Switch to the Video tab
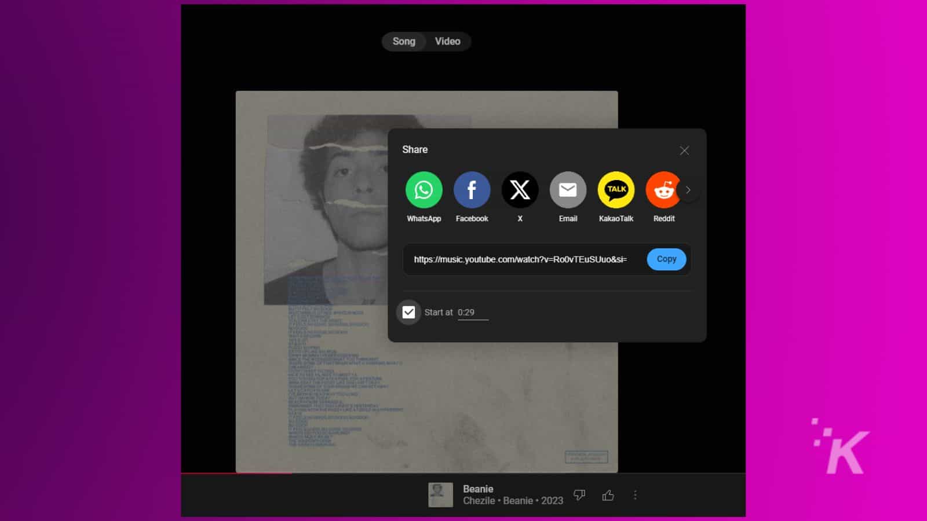The width and height of the screenshot is (927, 521). (x=448, y=41)
